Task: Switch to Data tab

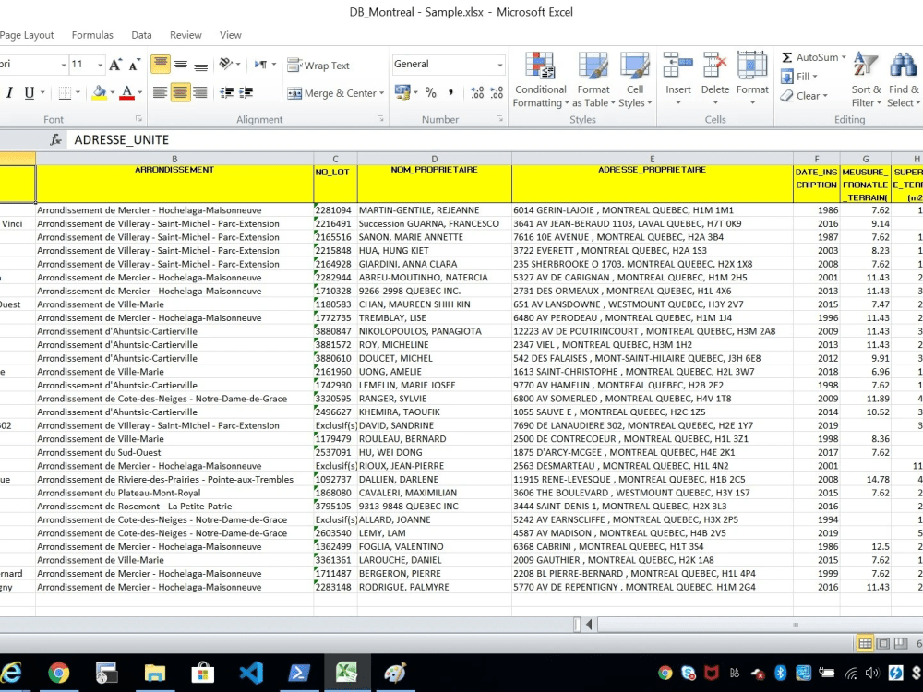Action: 141,35
